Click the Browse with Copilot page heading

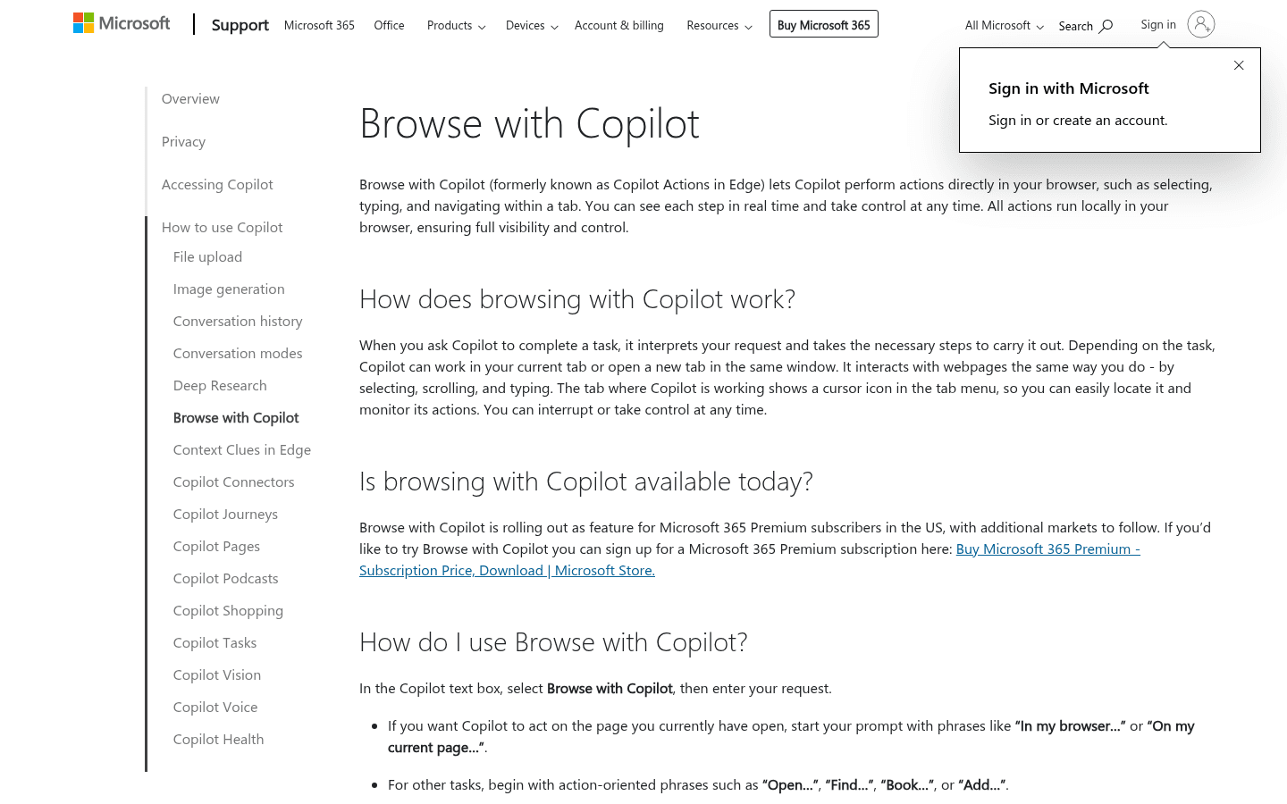[529, 123]
